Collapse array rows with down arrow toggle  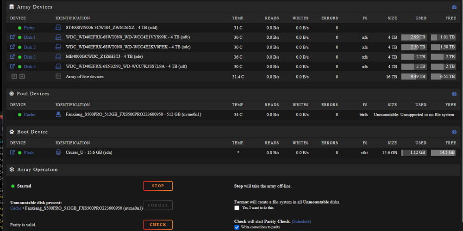14,77
